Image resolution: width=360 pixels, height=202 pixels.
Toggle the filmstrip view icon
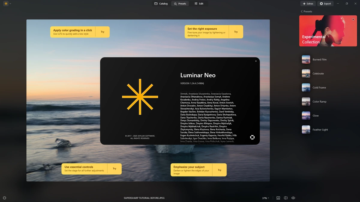pyautogui.click(x=278, y=198)
